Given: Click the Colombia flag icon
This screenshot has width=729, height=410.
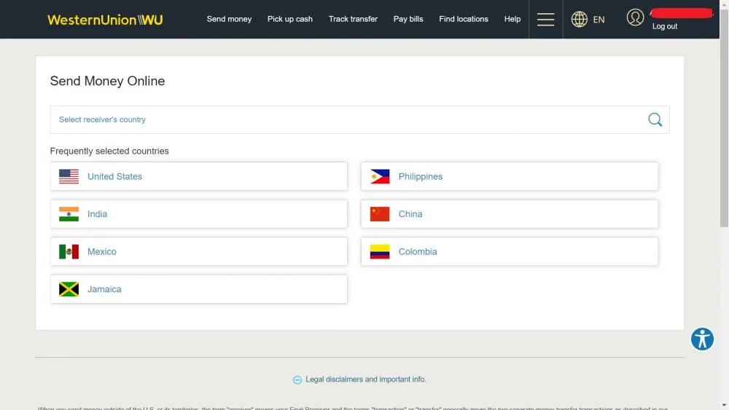Looking at the screenshot, I should 379,252.
